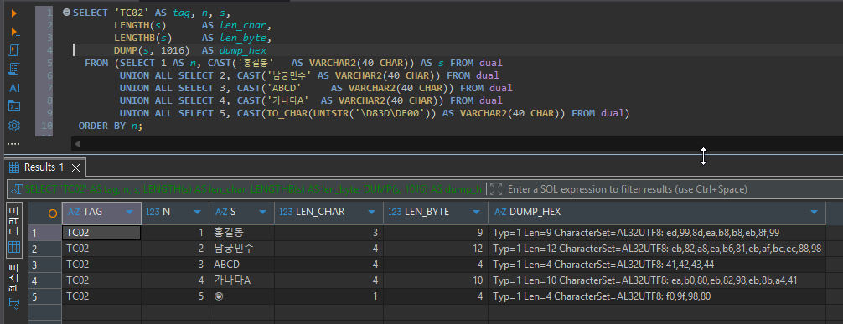Close the Results 1 tab
This screenshot has height=324, width=843.
[75, 167]
